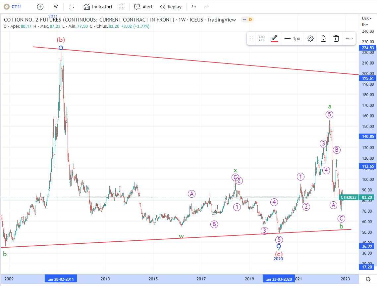
Task: Click the 2017 label on time axis
Action: (201, 279)
